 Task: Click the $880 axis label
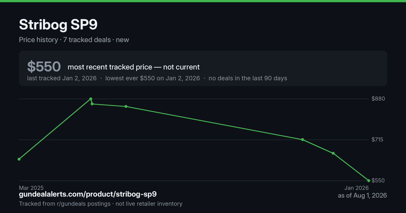tap(378, 99)
